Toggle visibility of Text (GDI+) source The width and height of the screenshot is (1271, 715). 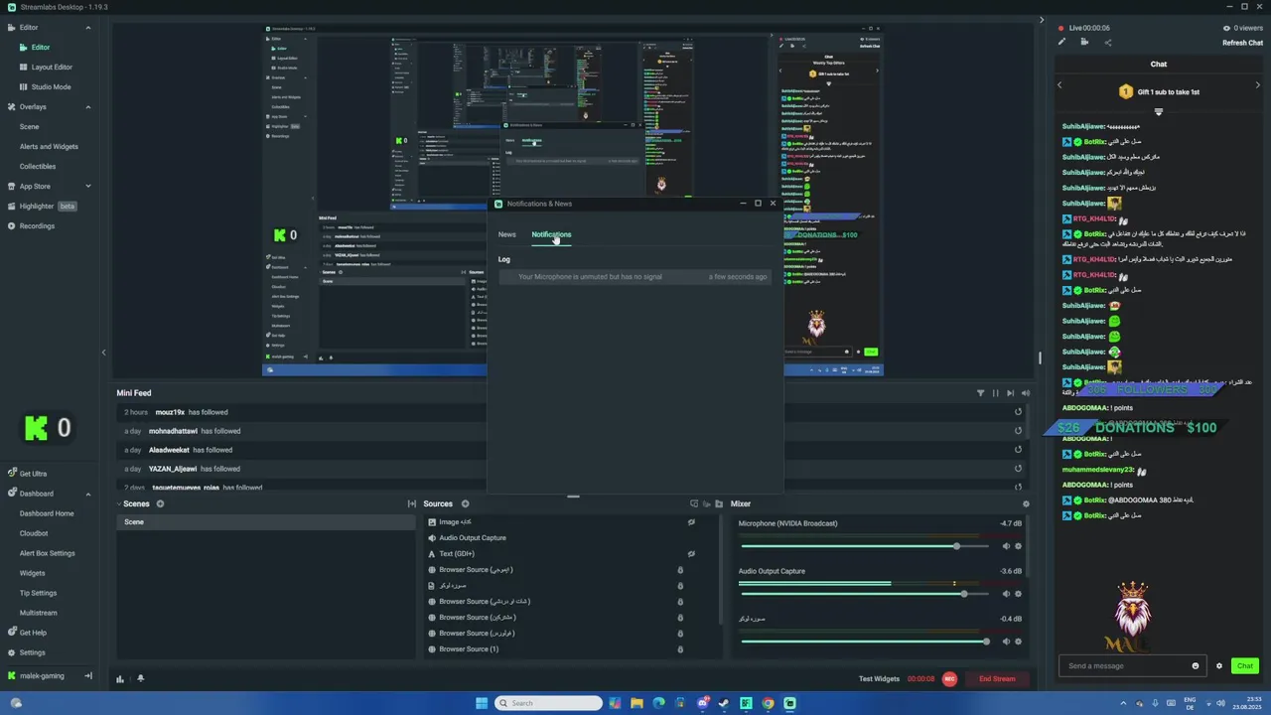coord(691,554)
